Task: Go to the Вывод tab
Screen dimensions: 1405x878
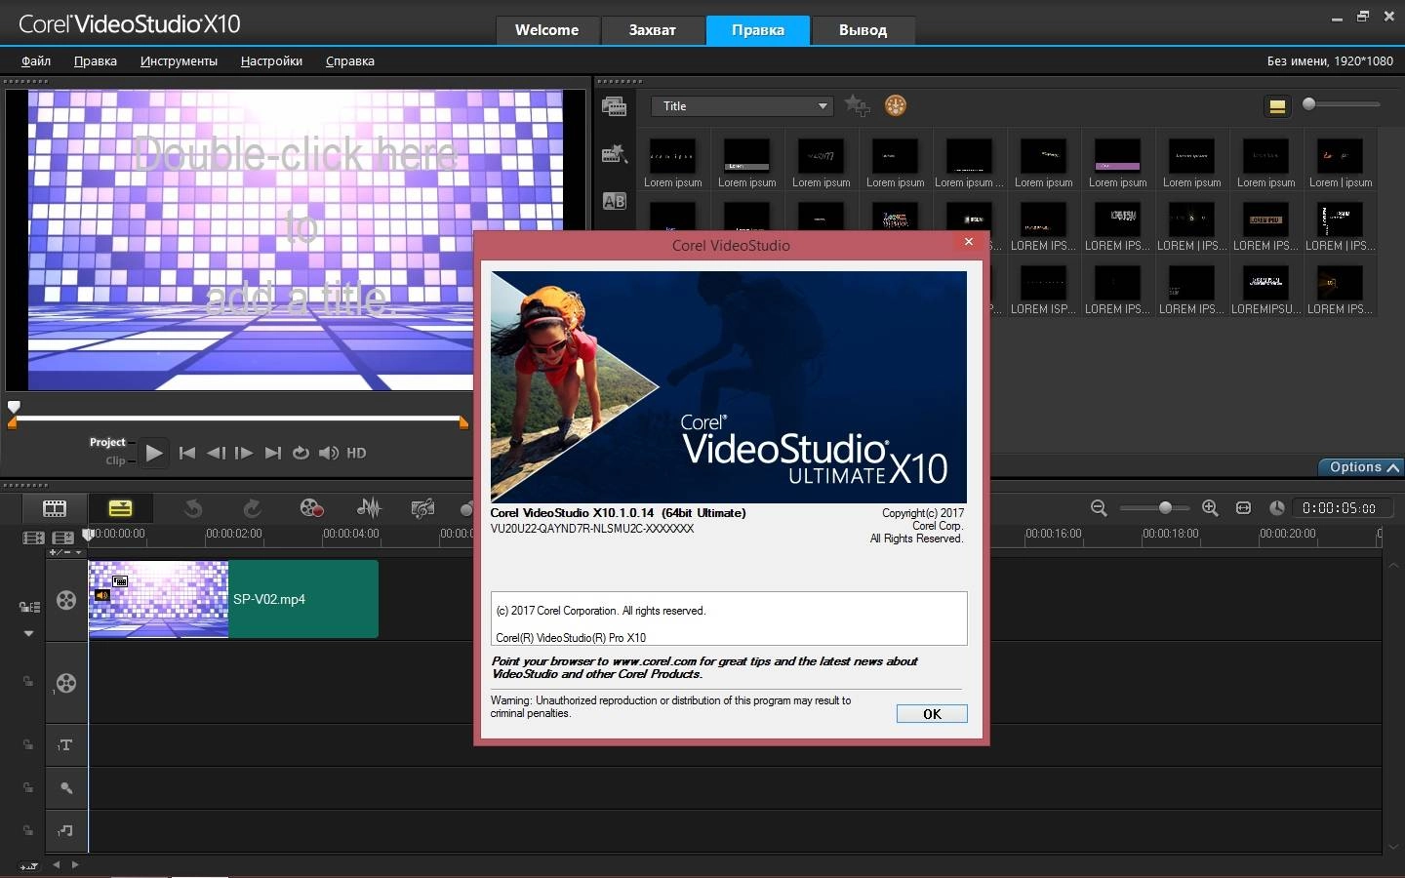Action: tap(863, 30)
